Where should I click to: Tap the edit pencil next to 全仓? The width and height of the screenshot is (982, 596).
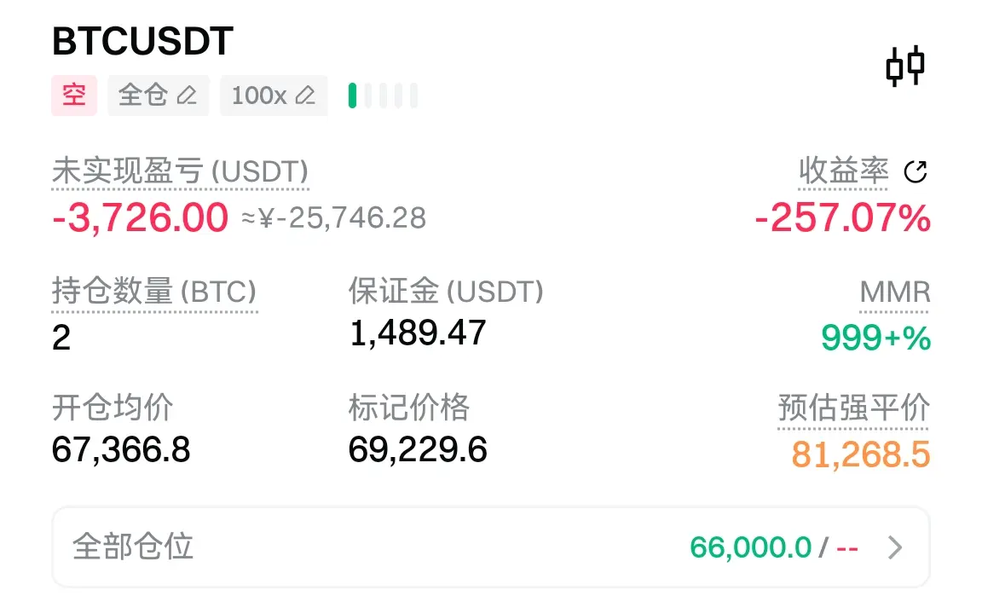click(187, 95)
